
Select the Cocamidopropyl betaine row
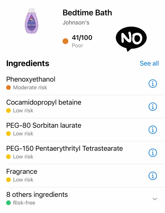pyautogui.click(x=44, y=102)
